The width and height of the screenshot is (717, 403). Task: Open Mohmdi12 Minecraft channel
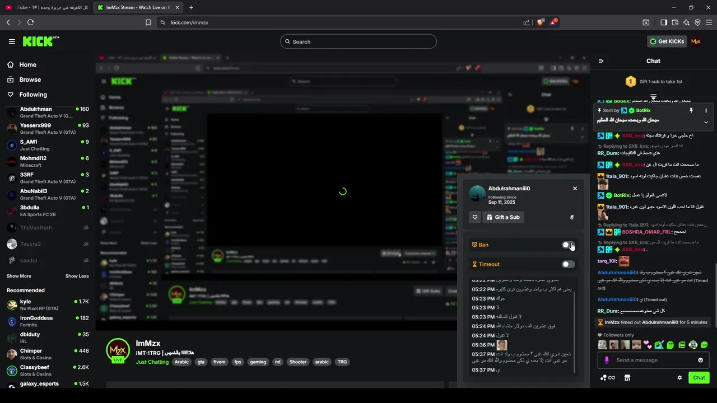pos(48,162)
